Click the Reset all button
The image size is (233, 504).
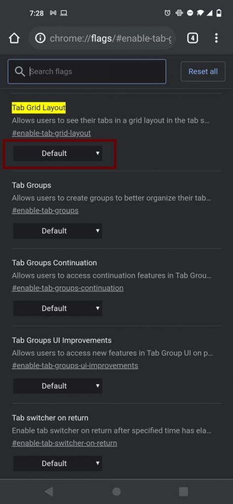tap(203, 71)
